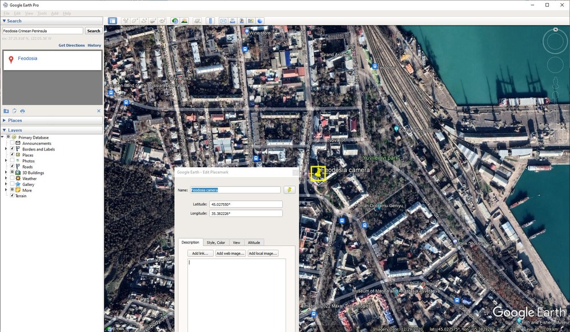This screenshot has height=332, width=570.
Task: Click the red pin of Feodosia result
Action: [x=11, y=60]
